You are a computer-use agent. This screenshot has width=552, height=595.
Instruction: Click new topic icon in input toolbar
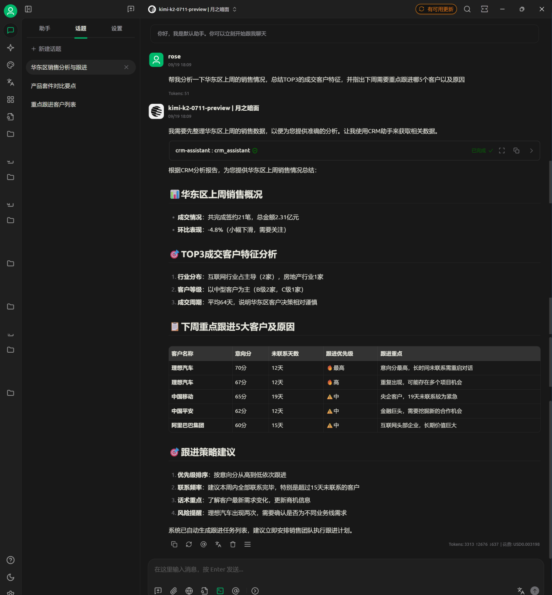(158, 591)
